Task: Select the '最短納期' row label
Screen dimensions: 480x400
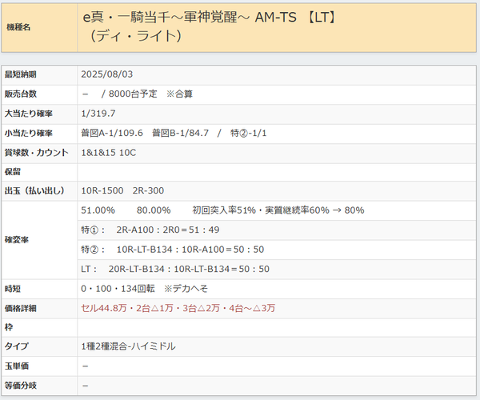Action: 20,74
